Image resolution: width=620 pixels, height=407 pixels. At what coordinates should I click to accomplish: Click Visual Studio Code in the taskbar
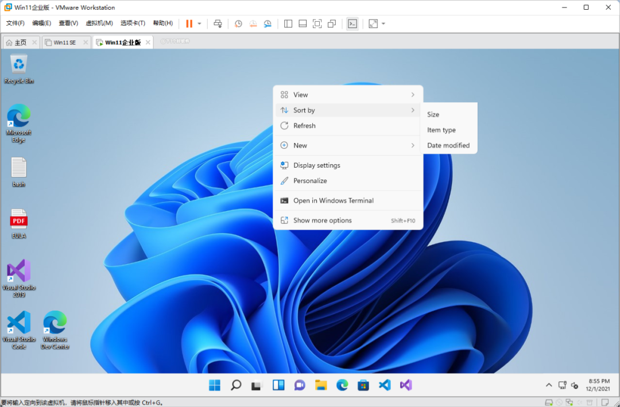tap(385, 385)
